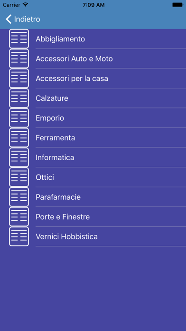Viewport: 186px width, 331px height.
Task: Click the list icon beside Calzature
Action: click(19, 98)
